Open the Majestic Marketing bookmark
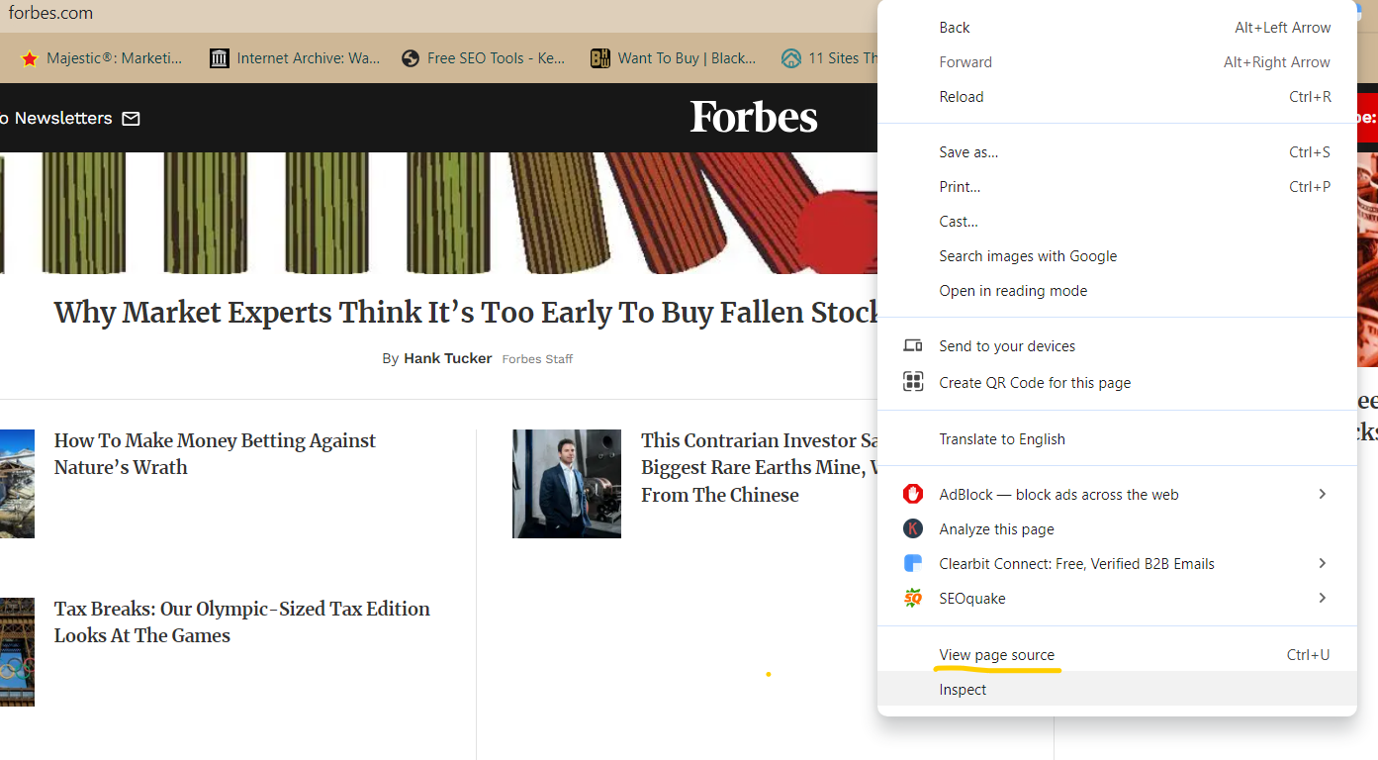The width and height of the screenshot is (1378, 760). click(102, 58)
